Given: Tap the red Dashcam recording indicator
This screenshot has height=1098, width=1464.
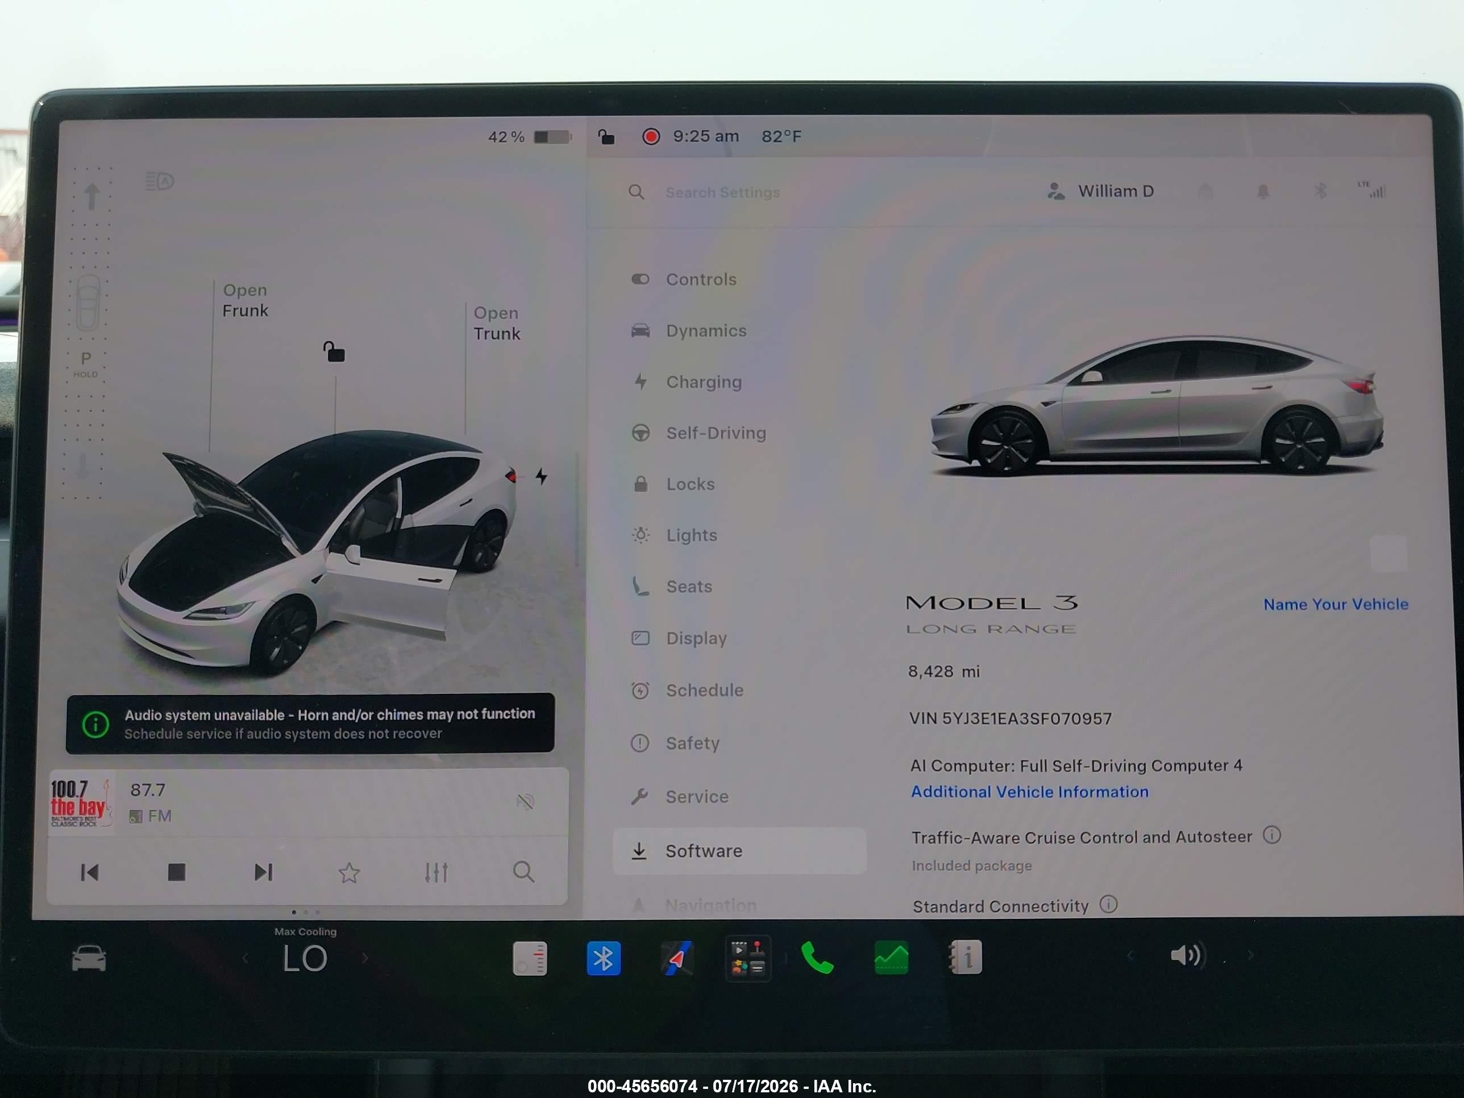Looking at the screenshot, I should coord(651,136).
